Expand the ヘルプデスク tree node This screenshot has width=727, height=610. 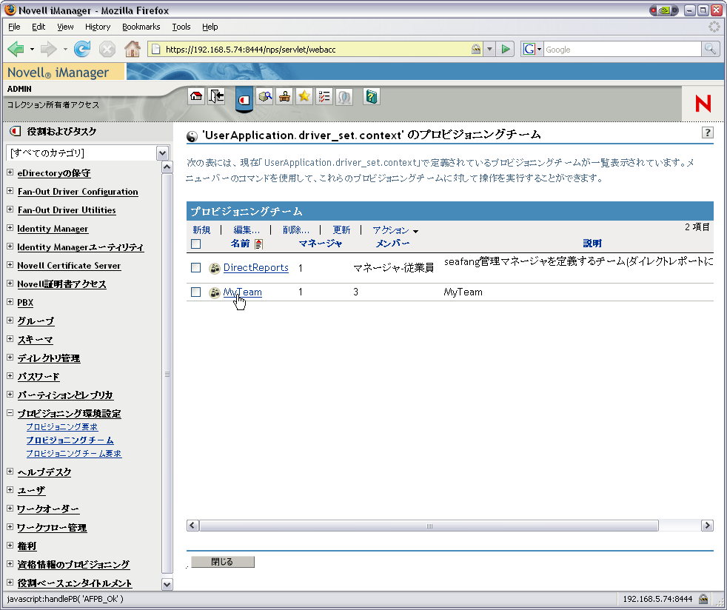pyautogui.click(x=10, y=472)
